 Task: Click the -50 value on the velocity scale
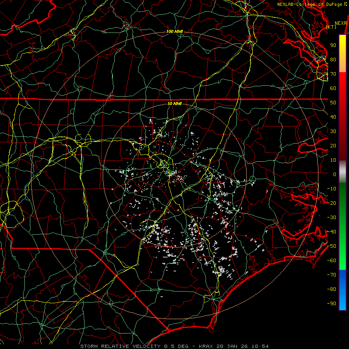[332, 246]
